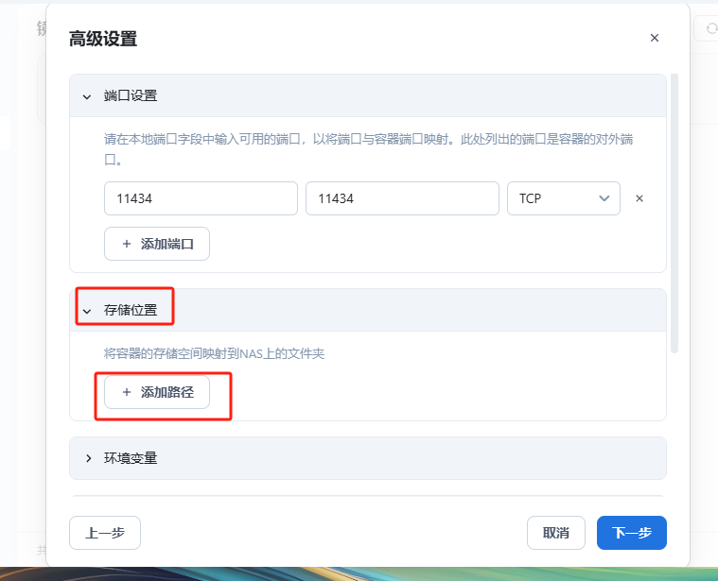
Task: Go back with the 上一步 button
Action: pos(105,533)
